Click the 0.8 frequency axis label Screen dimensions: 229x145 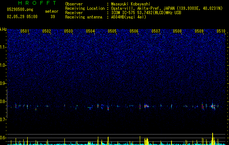tap(3, 101)
